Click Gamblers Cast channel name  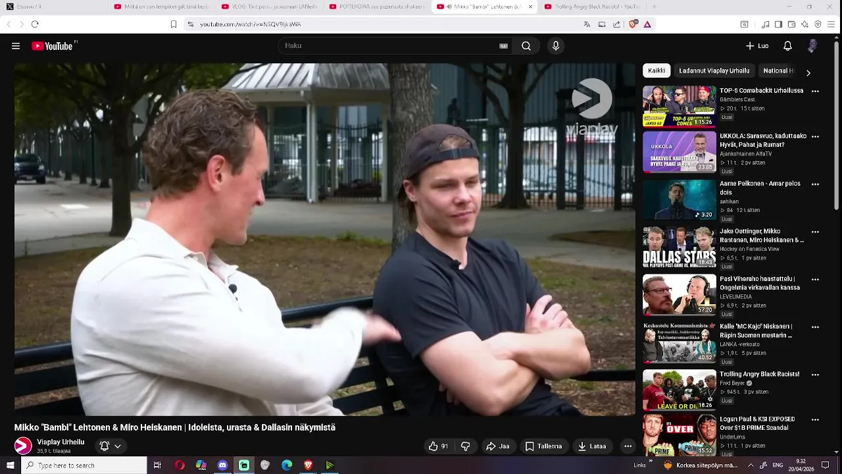[x=737, y=99]
